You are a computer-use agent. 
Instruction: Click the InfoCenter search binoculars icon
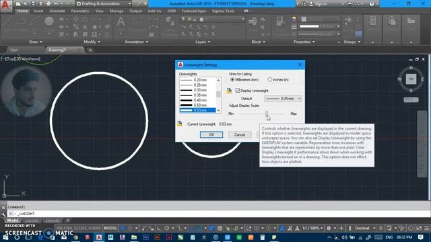[303, 4]
